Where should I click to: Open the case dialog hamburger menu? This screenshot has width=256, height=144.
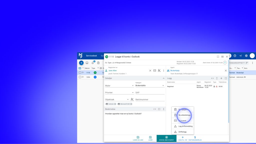(x=222, y=57)
